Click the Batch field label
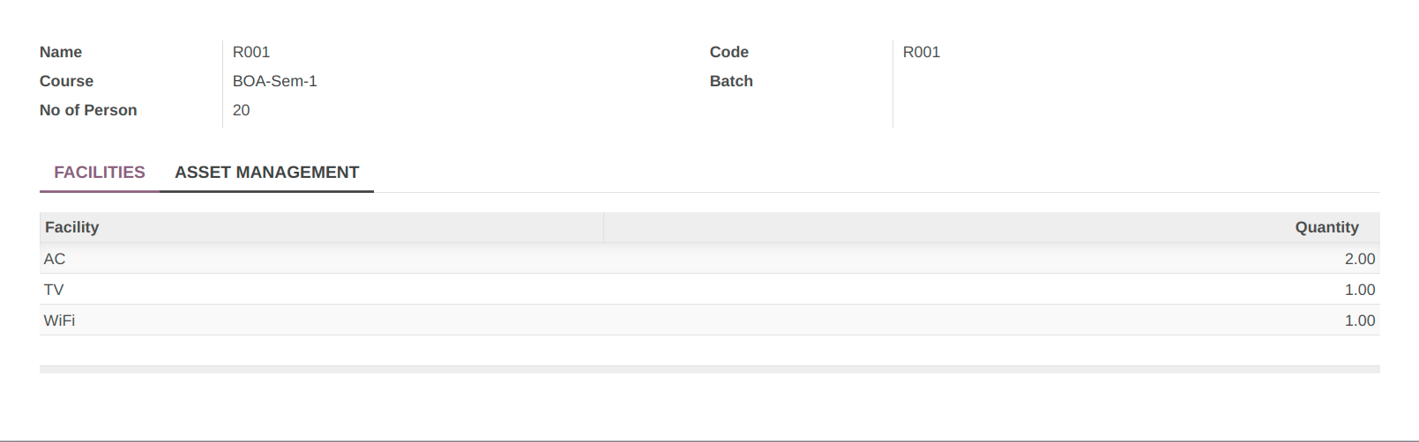 click(x=731, y=81)
